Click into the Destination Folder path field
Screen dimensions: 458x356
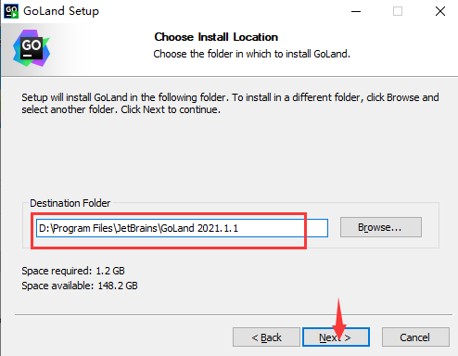[x=182, y=228]
